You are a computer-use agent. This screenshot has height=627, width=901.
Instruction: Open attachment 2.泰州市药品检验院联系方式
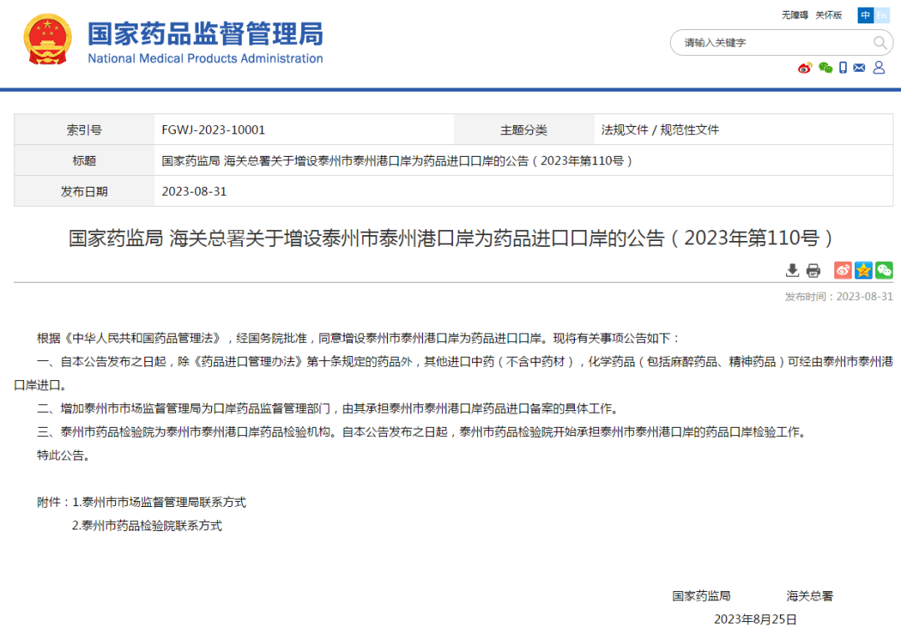(147, 526)
